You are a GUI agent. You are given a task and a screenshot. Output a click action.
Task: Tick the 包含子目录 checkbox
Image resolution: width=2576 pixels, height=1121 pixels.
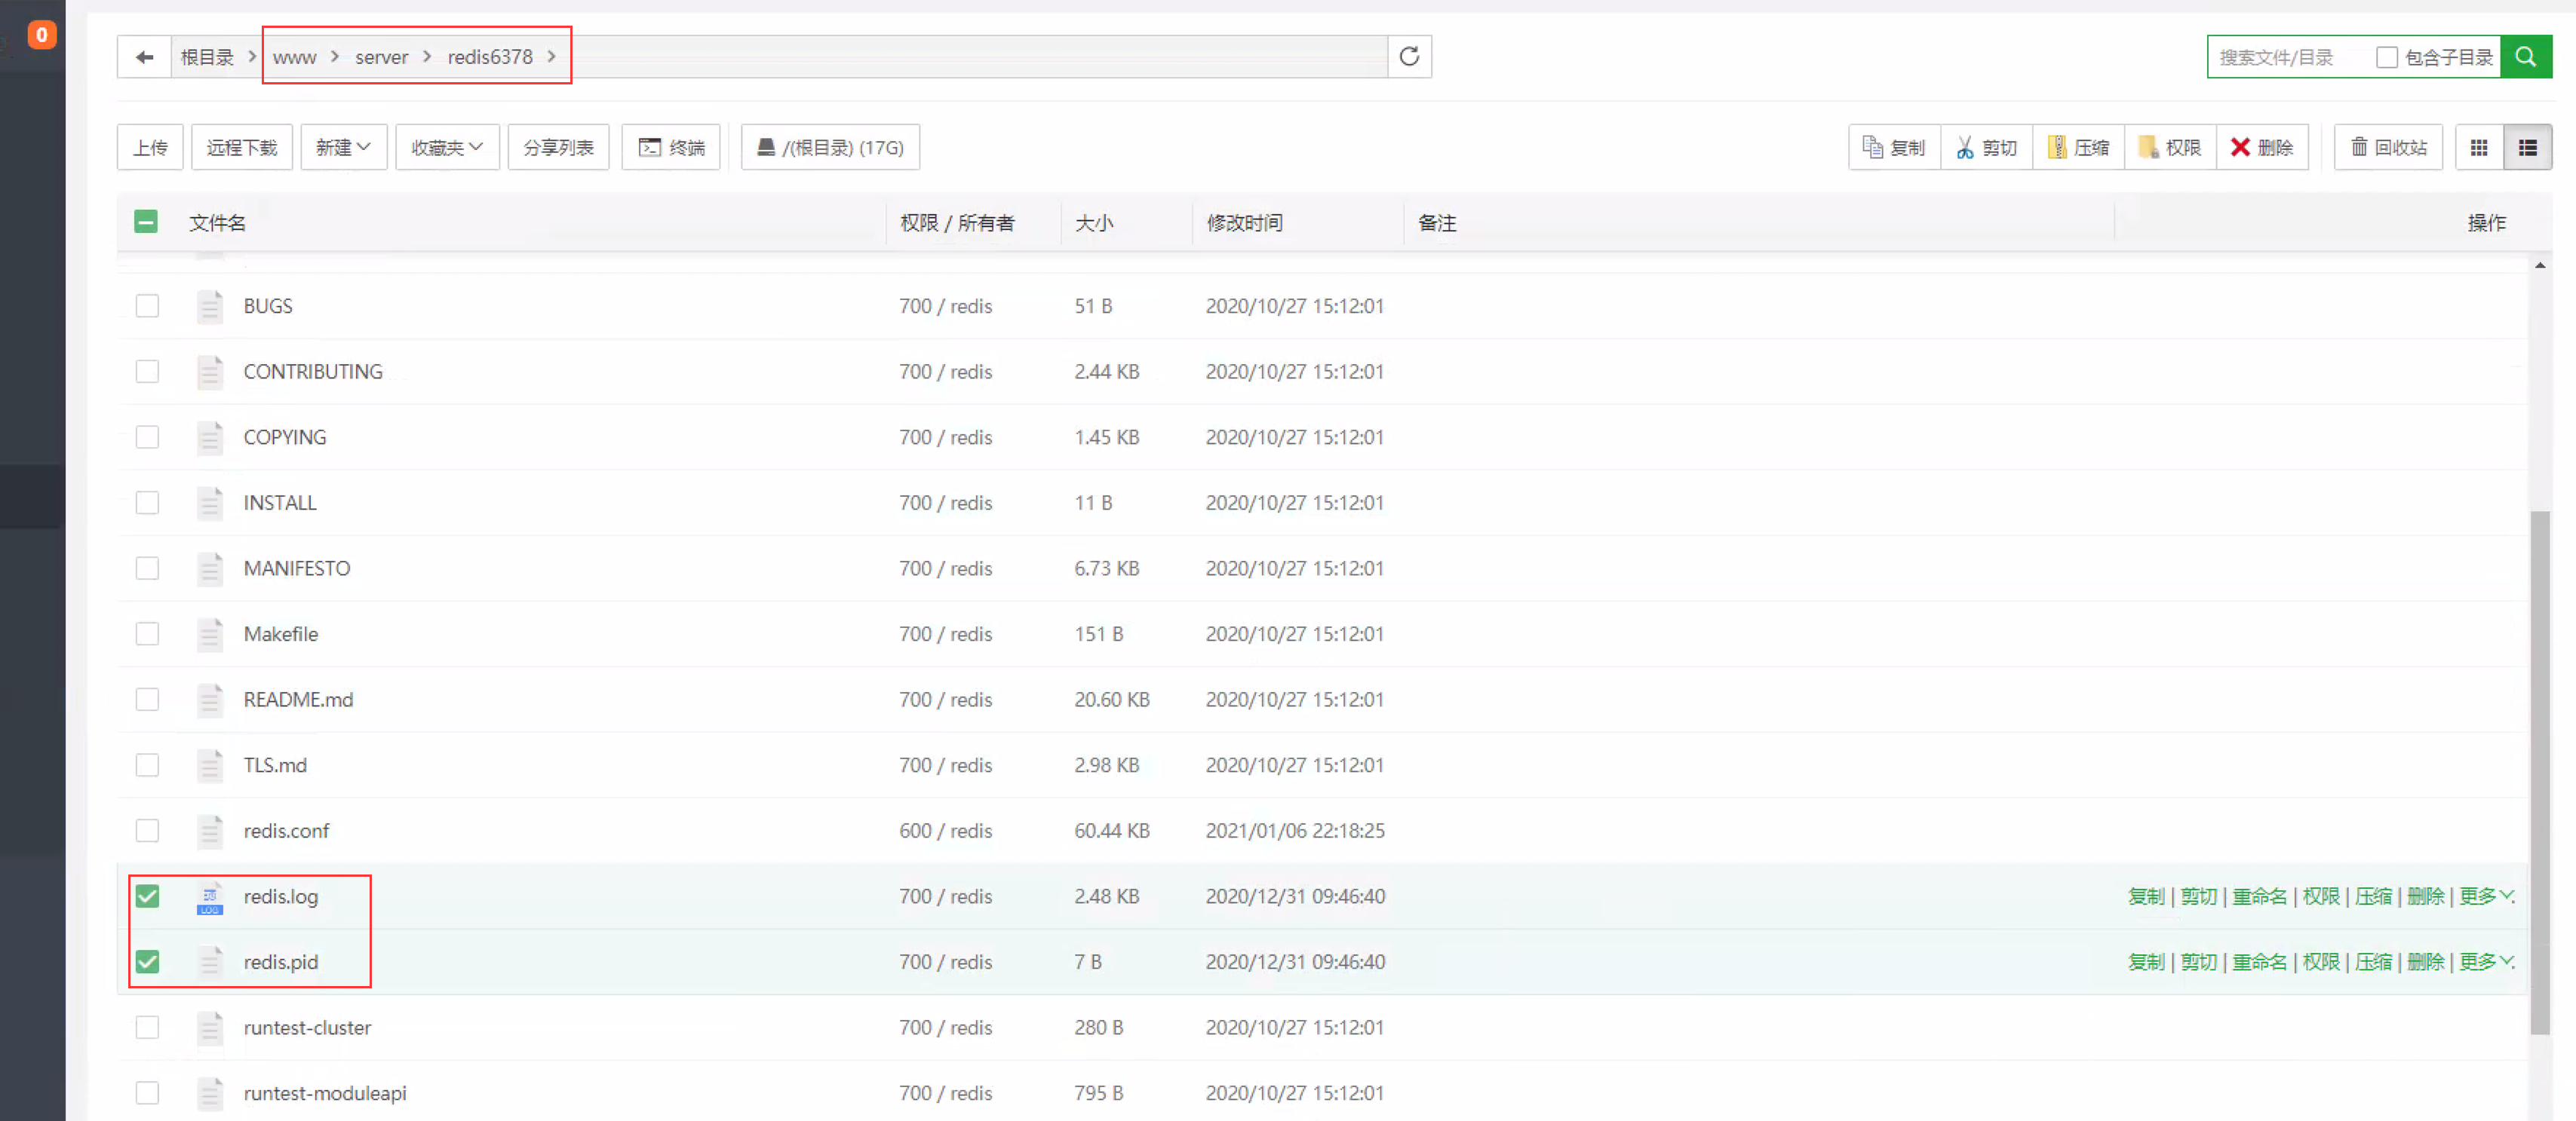[2387, 57]
